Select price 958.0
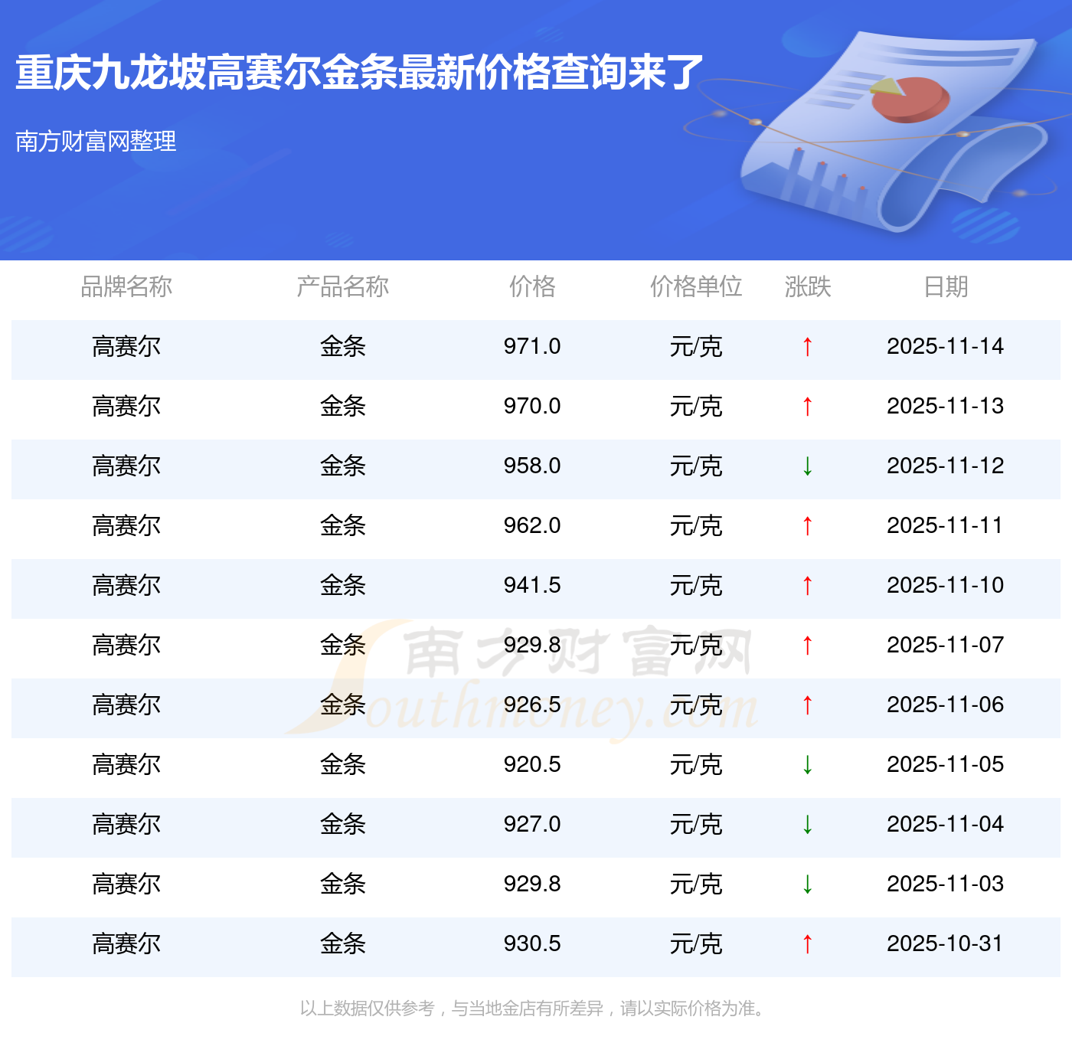The image size is (1072, 1043). click(x=532, y=466)
